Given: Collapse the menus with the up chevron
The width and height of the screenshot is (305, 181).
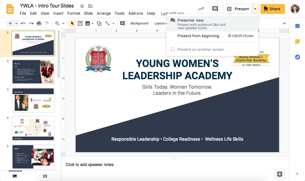Looking at the screenshot, I should pyautogui.click(x=284, y=23).
